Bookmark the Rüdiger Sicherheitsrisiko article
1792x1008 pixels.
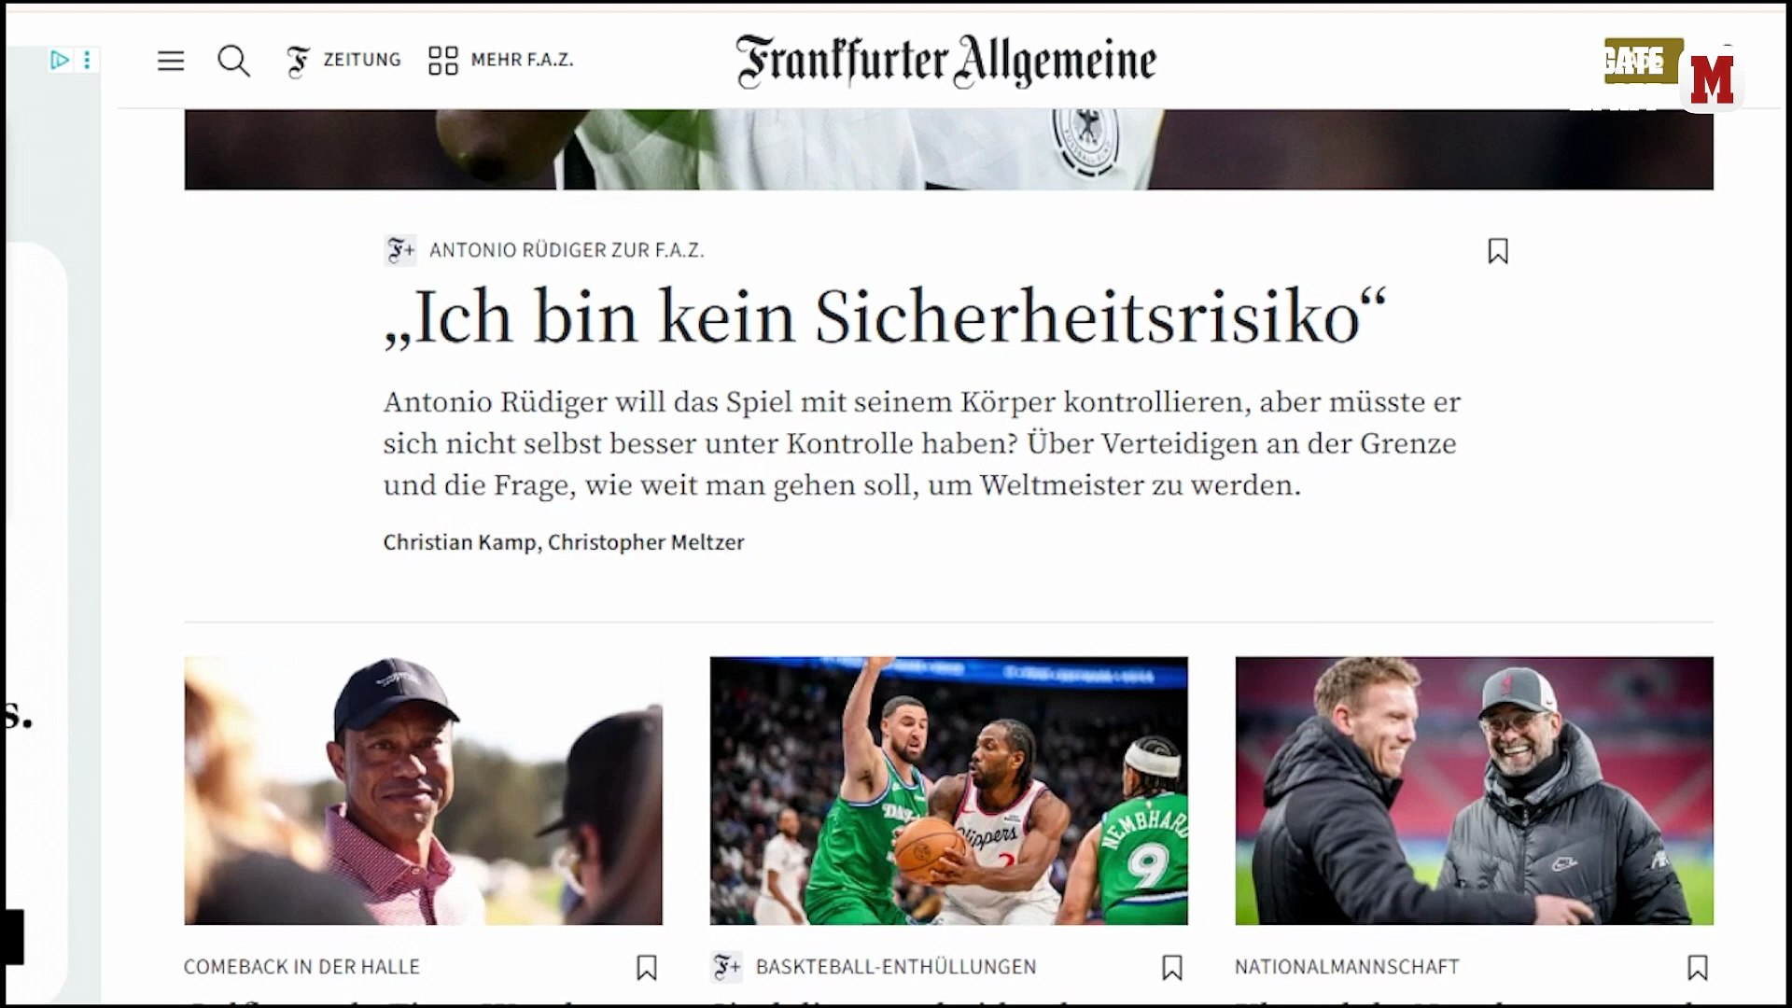[1498, 251]
